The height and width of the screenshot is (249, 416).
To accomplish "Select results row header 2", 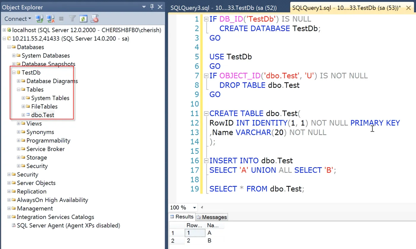I will (x=177, y=240).
